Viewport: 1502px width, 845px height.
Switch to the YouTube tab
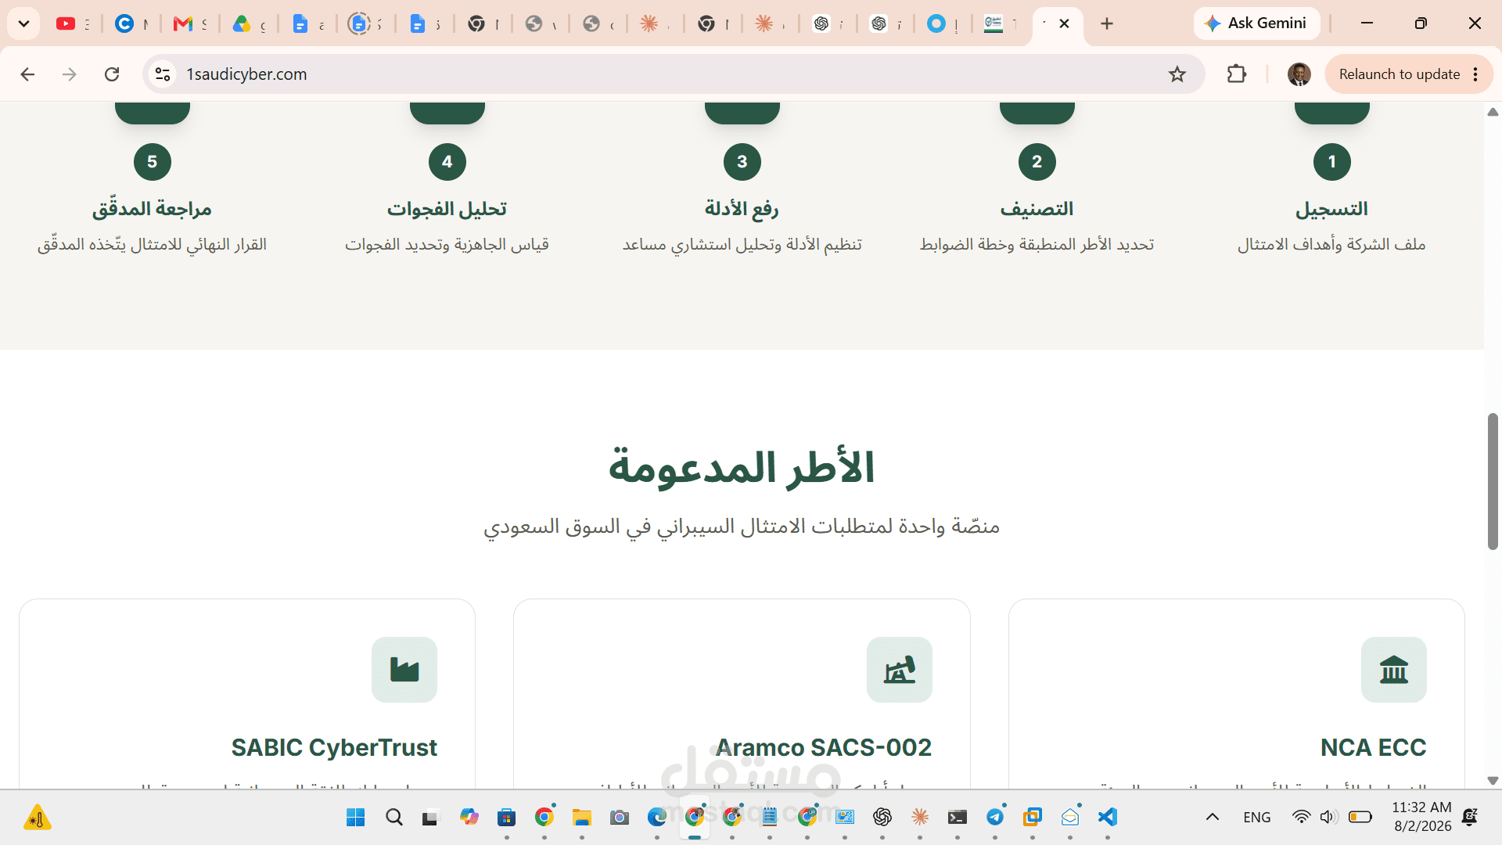pos(66,24)
